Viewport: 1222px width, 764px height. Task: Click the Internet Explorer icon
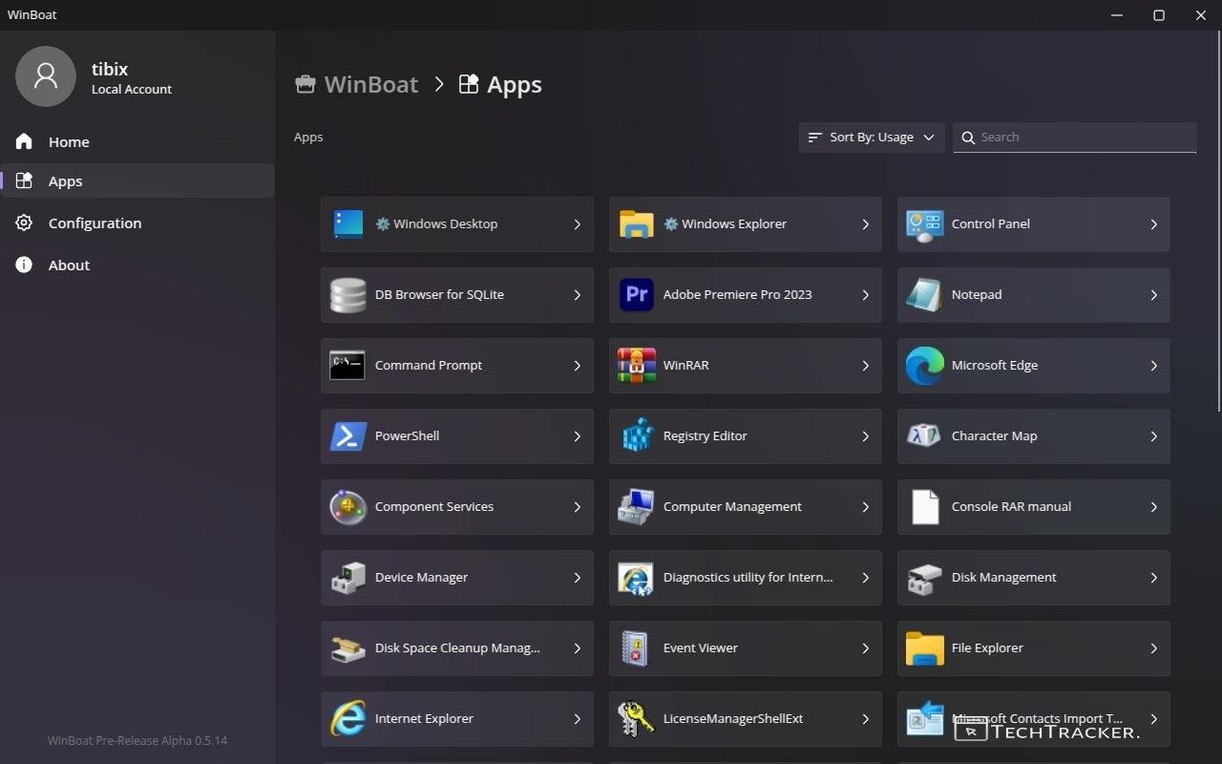point(348,719)
